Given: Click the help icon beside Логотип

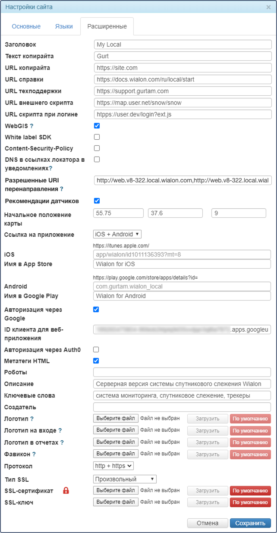Looking at the screenshot, I should click(31, 419).
